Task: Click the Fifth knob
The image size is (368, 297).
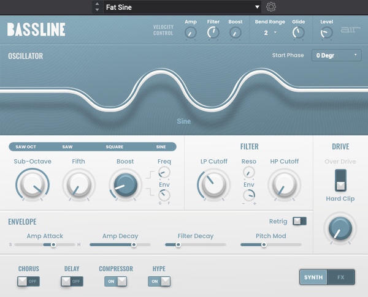Action: [79, 184]
